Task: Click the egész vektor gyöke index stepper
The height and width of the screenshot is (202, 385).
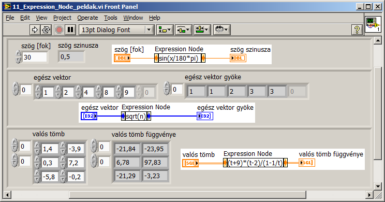Action: pyautogui.click(x=167, y=88)
